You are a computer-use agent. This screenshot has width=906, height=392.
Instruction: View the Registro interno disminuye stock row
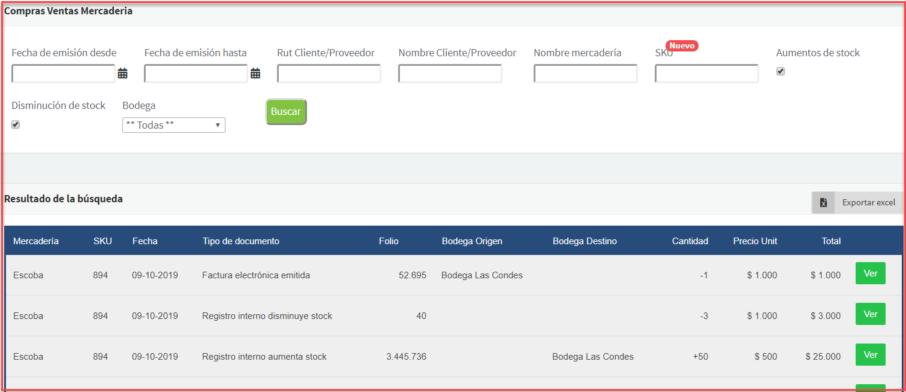pyautogui.click(x=870, y=314)
